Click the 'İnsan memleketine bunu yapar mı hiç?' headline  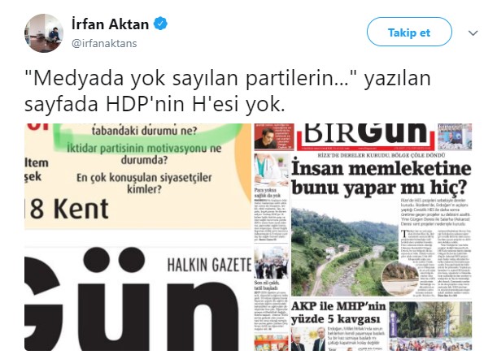(x=381, y=178)
